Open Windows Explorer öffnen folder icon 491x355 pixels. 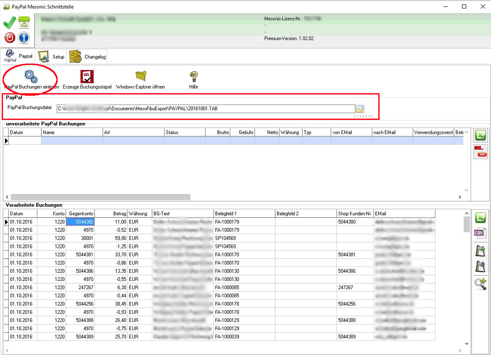coord(140,76)
